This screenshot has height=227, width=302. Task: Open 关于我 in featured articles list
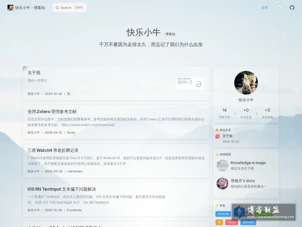click(228, 136)
